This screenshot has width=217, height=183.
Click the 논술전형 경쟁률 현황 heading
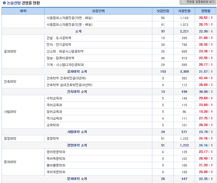click(23, 3)
